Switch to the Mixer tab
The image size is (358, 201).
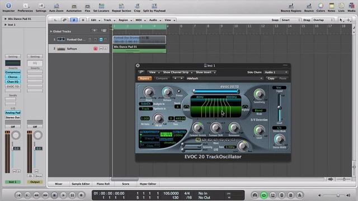pos(58,184)
